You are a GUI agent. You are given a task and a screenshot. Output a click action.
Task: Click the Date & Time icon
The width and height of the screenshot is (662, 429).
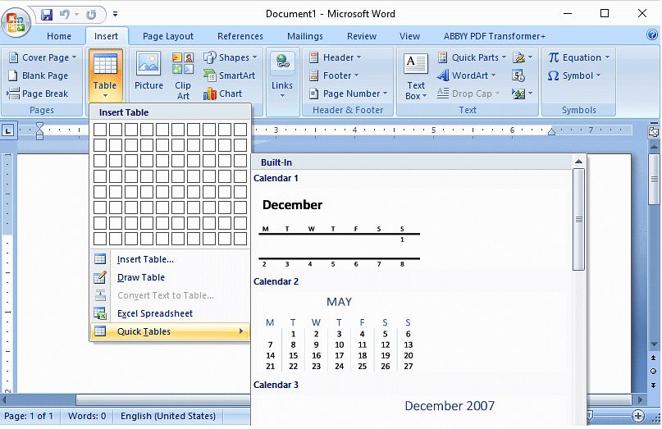(518, 75)
